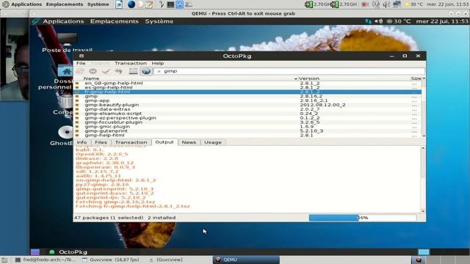Viewport: 470px width, 264px height.
Task: Click the commit checkmark toolbar icon
Action: coord(106,71)
